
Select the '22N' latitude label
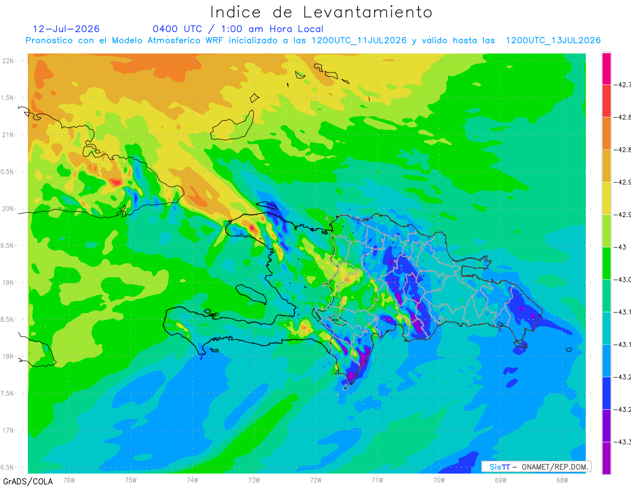(x=9, y=60)
